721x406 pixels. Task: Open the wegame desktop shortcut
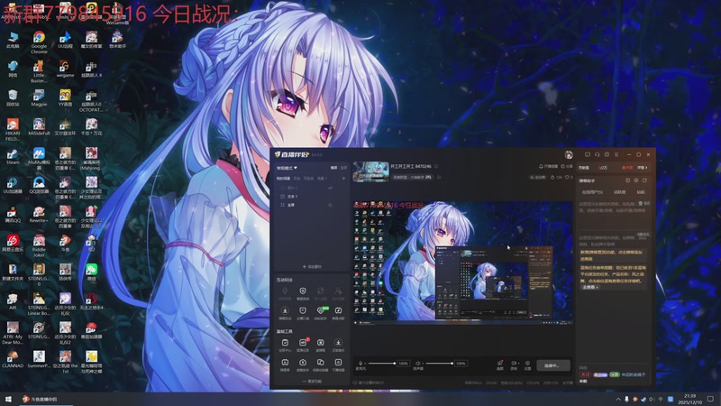(65, 69)
